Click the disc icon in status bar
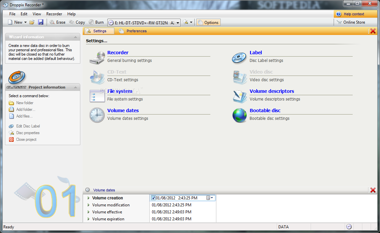Screen dimensions: 380x233 [x=349, y=227]
